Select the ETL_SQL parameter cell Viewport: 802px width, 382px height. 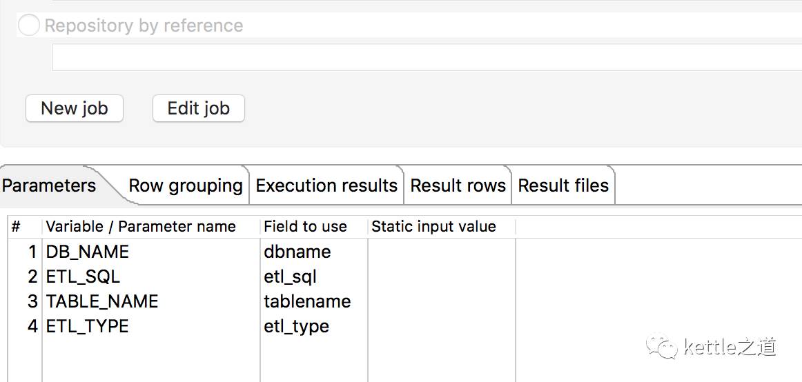[x=83, y=277]
